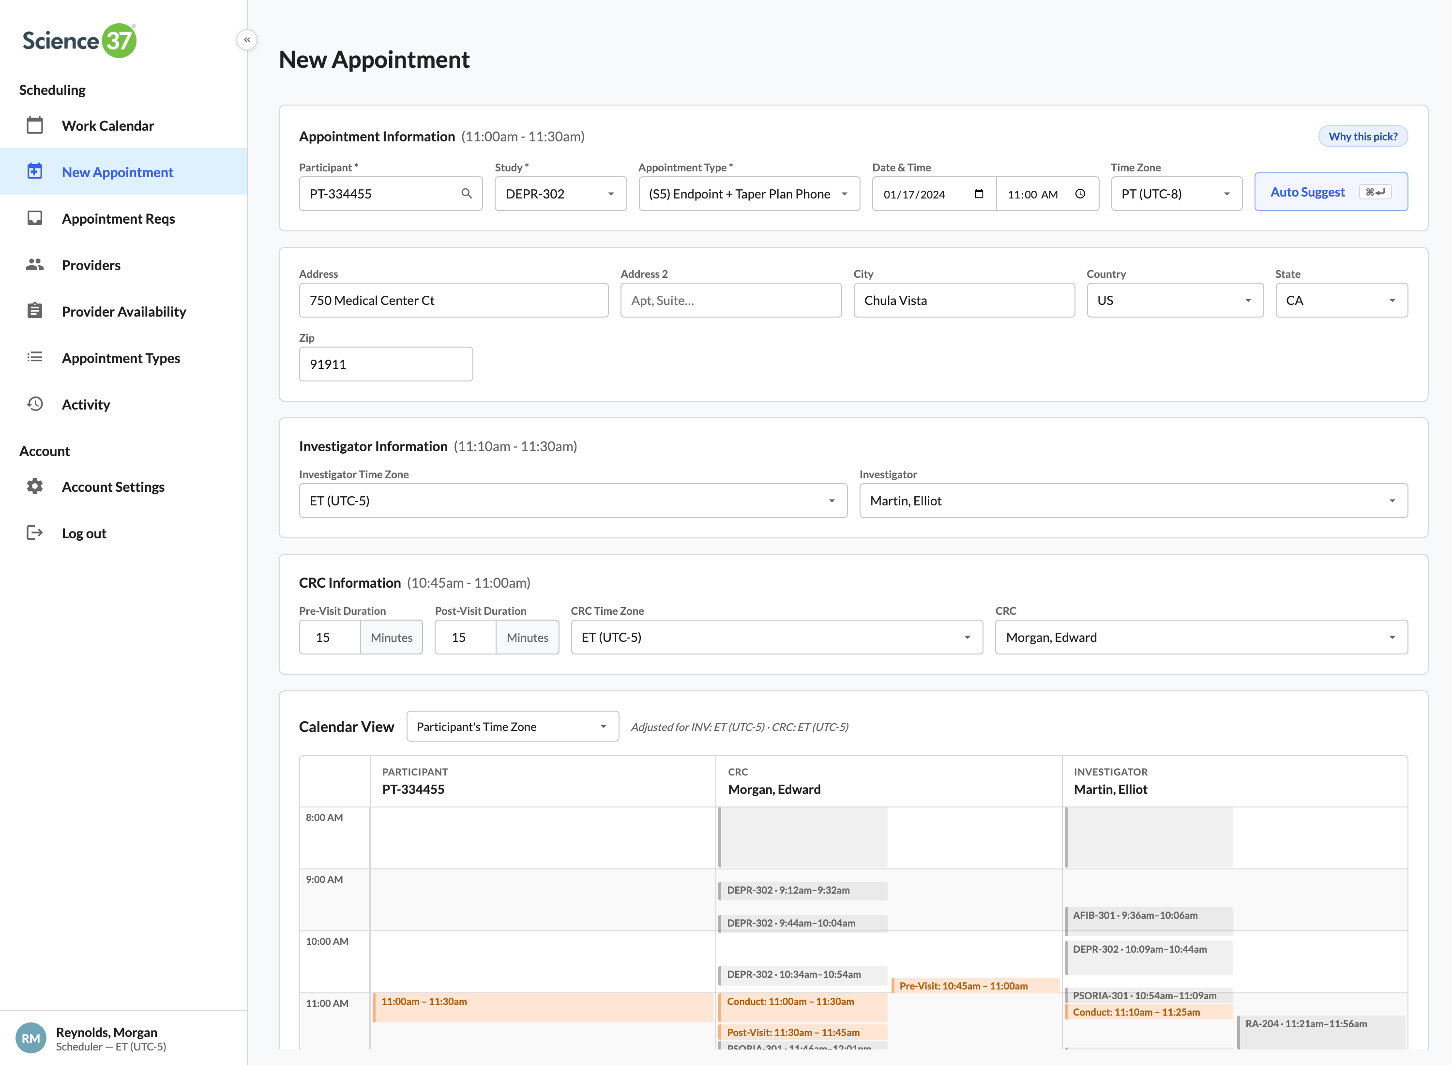This screenshot has width=1452, height=1065.
Task: Click the Auto Suggest button
Action: [x=1331, y=192]
